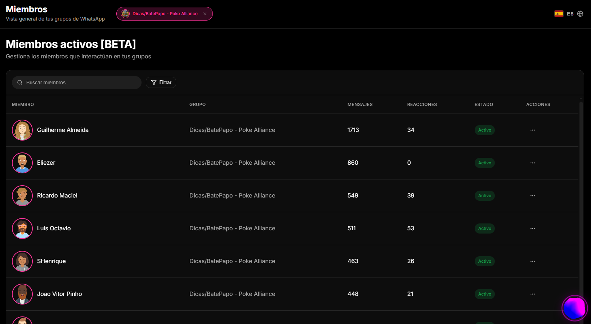Sort by the GRUPO column header
The width and height of the screenshot is (591, 324).
[x=198, y=105]
